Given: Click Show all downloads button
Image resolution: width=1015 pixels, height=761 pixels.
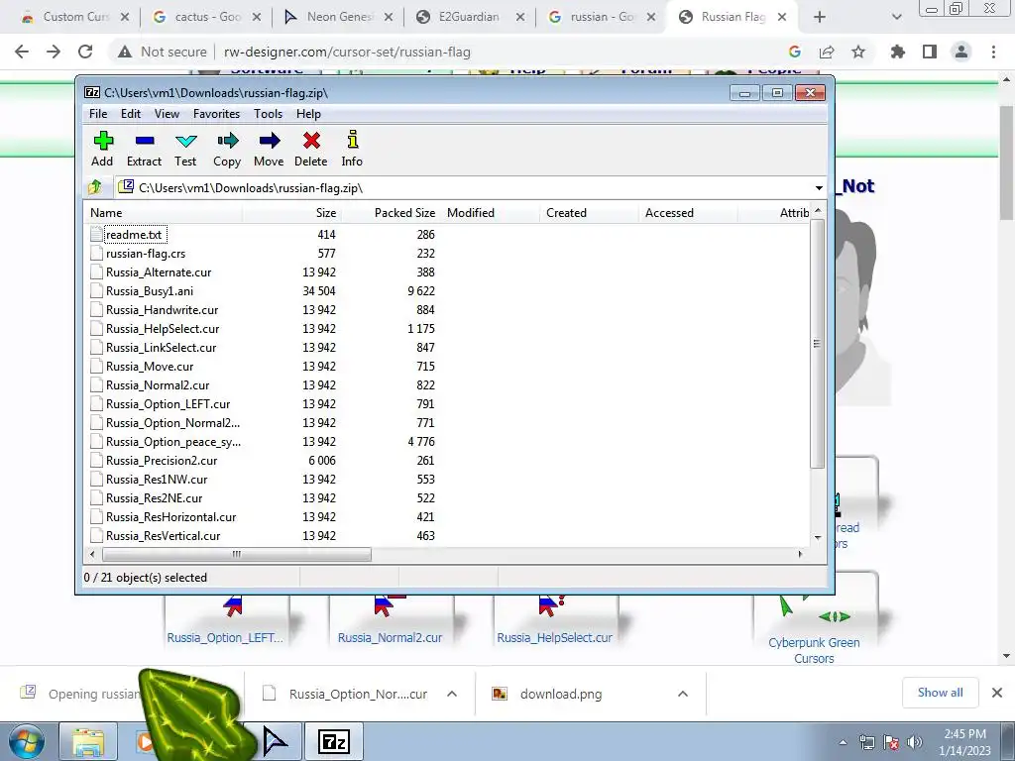Looking at the screenshot, I should coord(940,693).
